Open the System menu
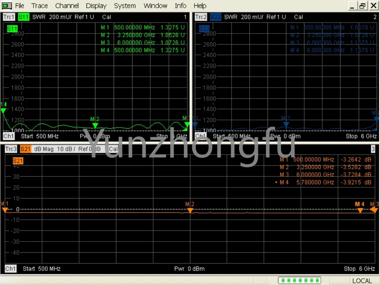Image resolution: width=380 pixels, height=285 pixels. (125, 6)
